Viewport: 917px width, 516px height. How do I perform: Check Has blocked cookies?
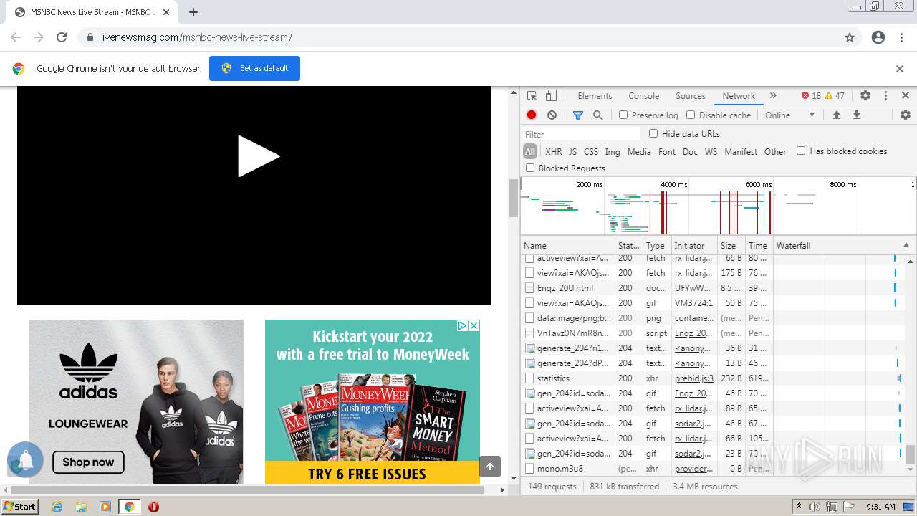801,150
